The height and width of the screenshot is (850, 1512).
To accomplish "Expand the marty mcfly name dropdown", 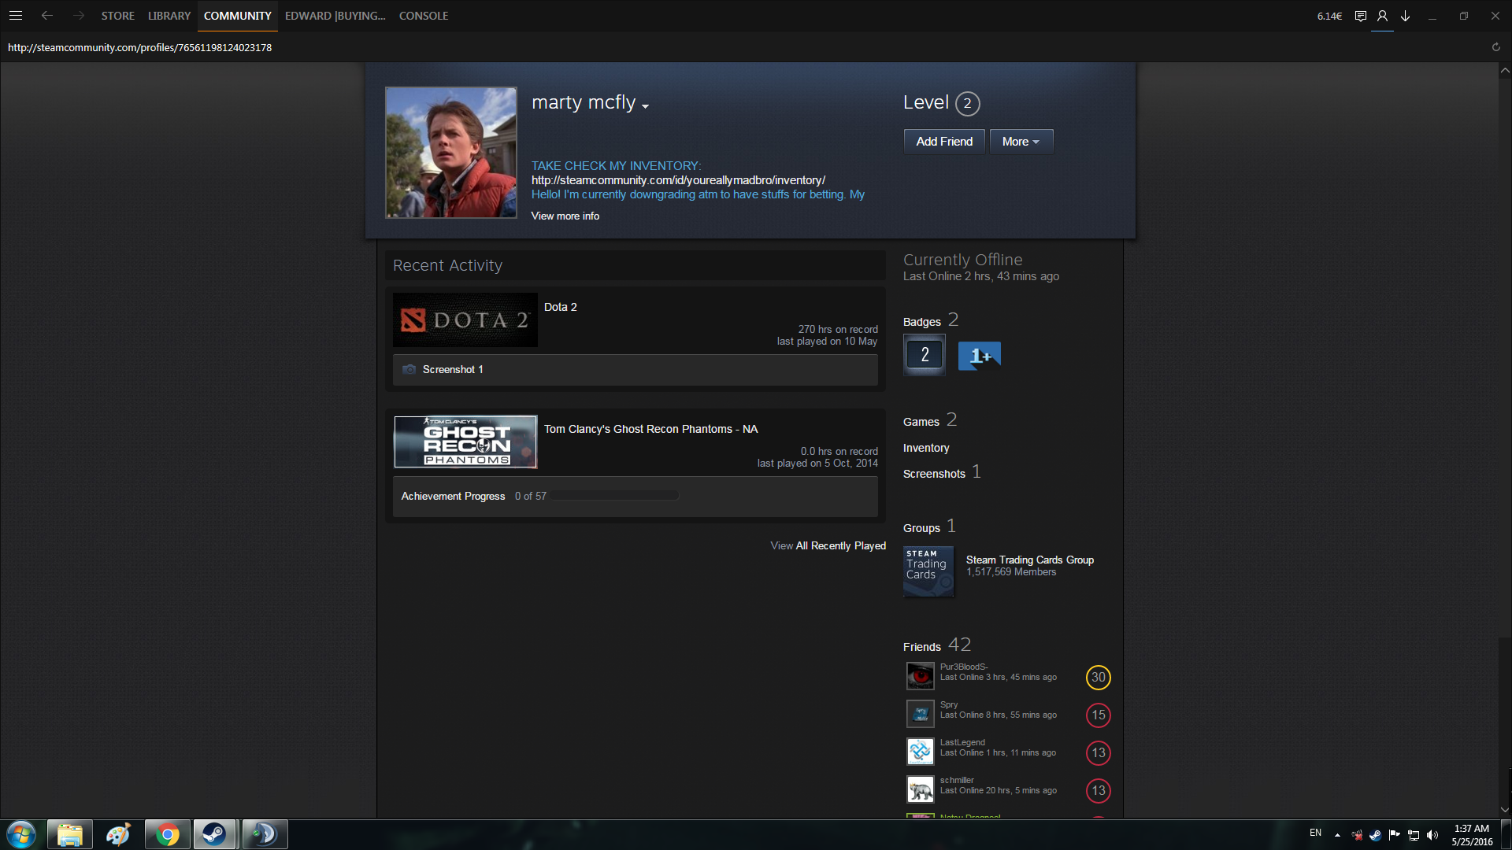I will pos(645,106).
